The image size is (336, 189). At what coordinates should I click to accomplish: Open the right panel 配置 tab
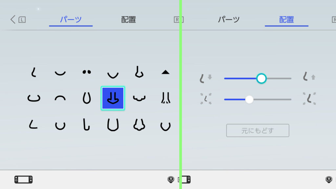(286, 20)
